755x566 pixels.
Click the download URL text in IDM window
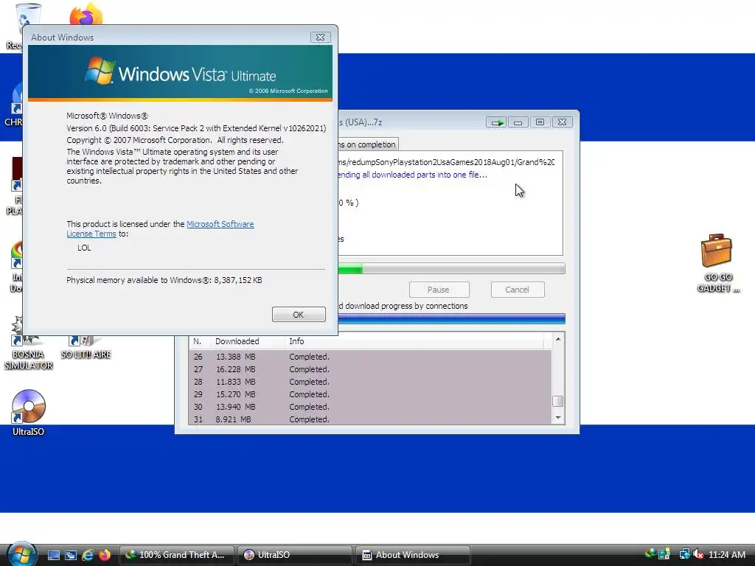[x=446, y=162]
